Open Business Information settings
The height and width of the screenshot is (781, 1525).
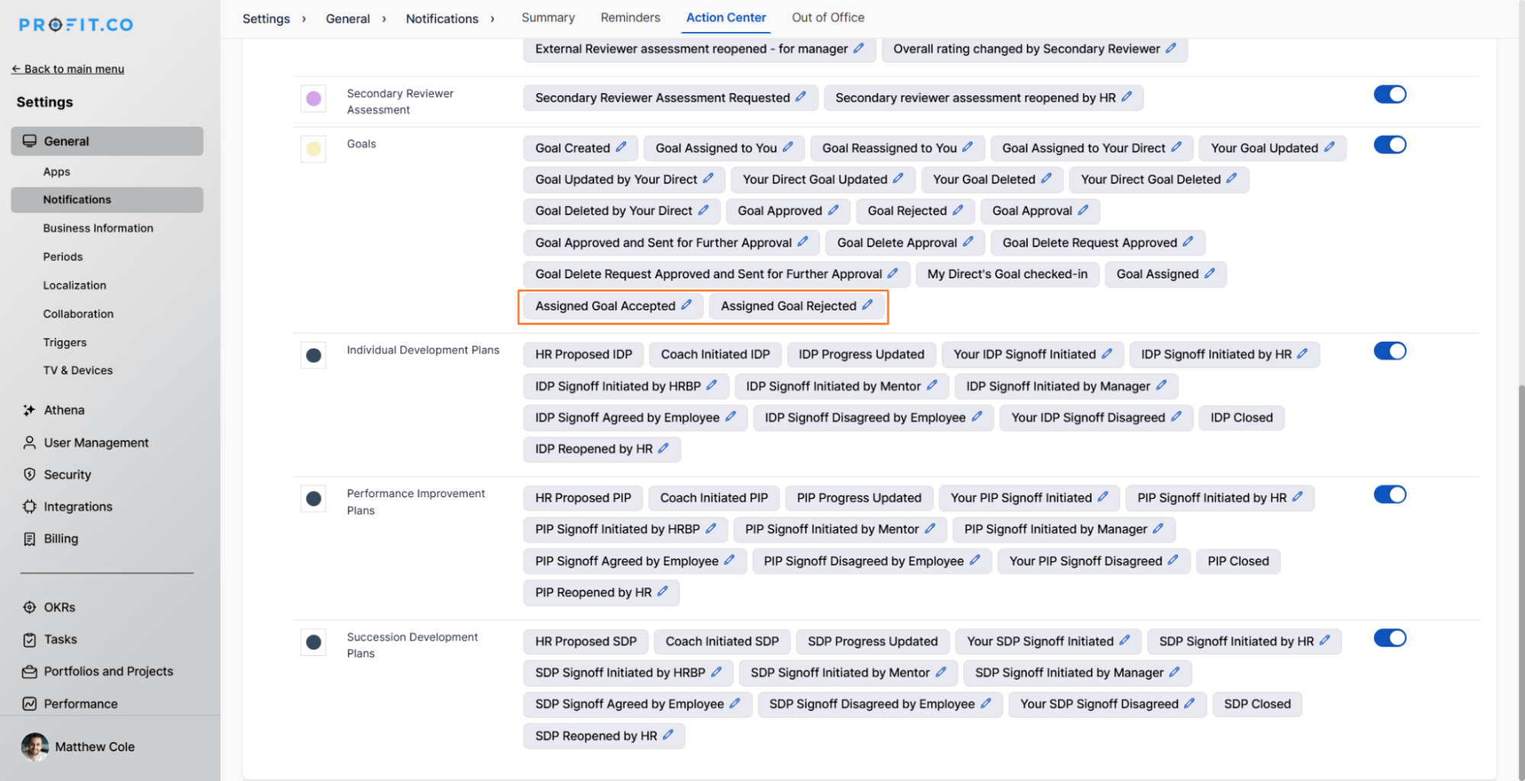pos(98,228)
